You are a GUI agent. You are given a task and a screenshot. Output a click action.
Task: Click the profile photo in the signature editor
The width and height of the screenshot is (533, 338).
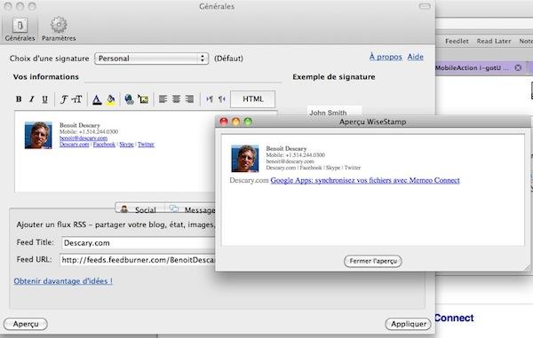[x=38, y=135]
